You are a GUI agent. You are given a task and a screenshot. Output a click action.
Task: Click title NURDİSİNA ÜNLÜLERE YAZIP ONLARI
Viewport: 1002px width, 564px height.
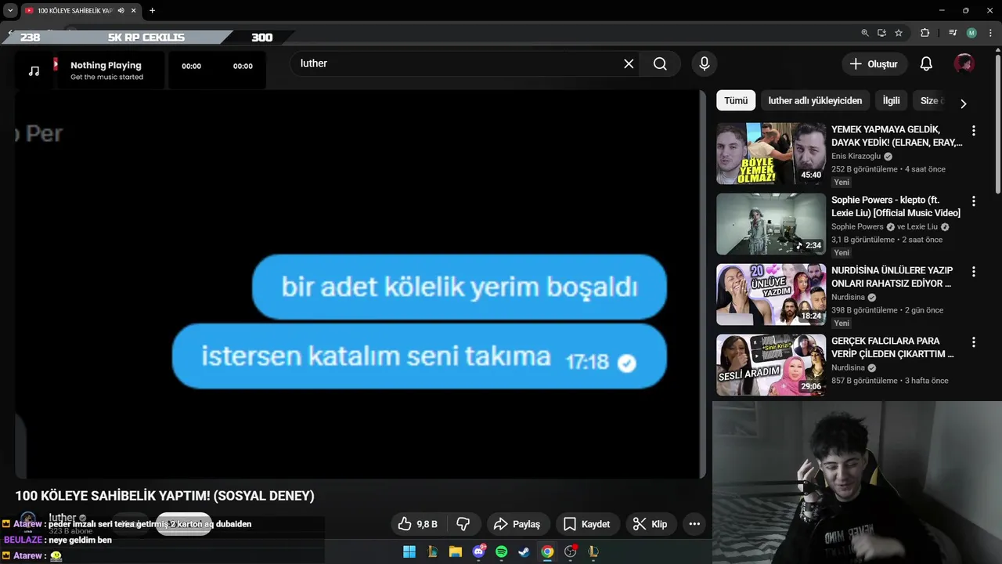892,277
